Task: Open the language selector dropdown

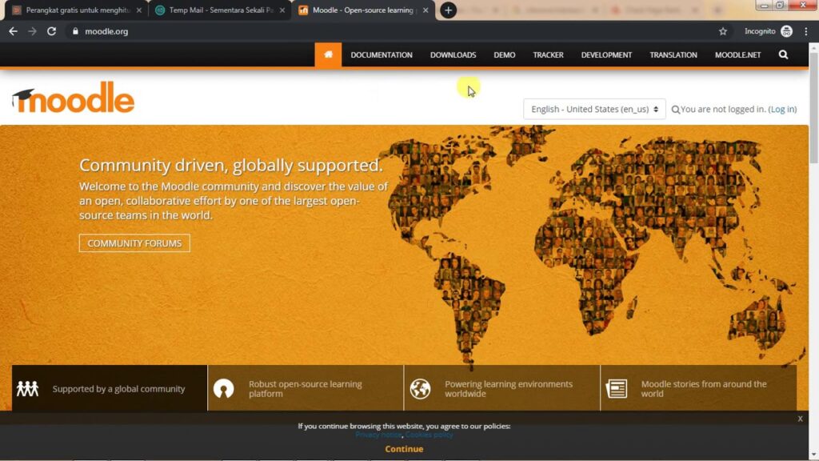Action: coord(594,109)
